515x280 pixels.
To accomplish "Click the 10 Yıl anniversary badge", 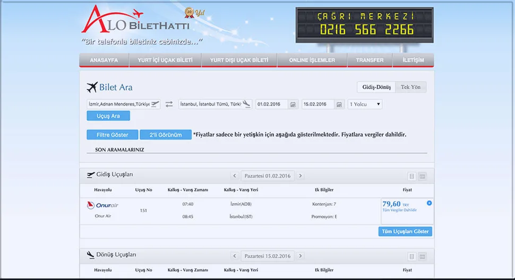I will click(194, 12).
